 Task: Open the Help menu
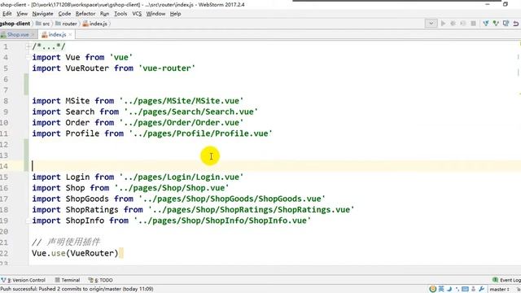(175, 14)
